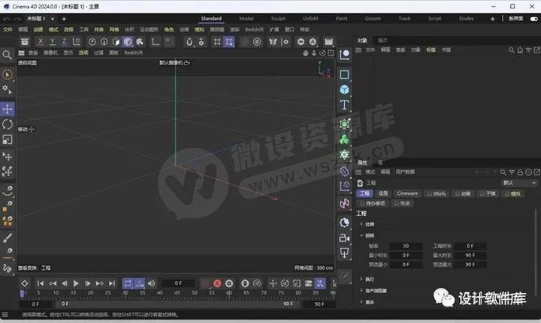This screenshot has width=541, height=323.
Task: Toggle the Z axis lock
Action: (64, 42)
